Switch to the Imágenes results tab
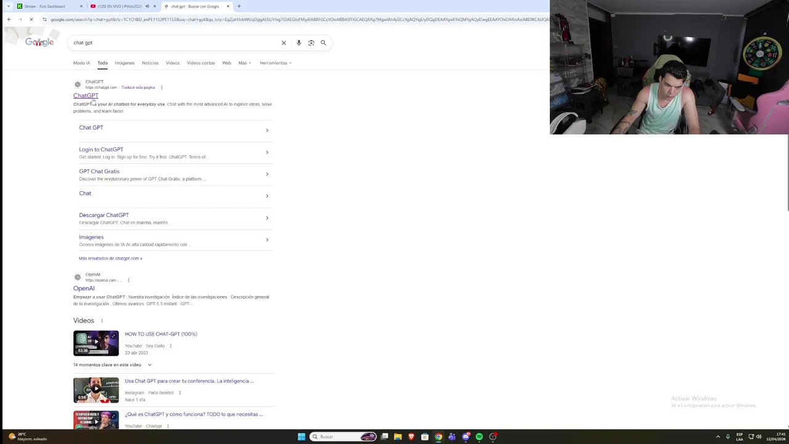The image size is (789, 444). click(125, 63)
